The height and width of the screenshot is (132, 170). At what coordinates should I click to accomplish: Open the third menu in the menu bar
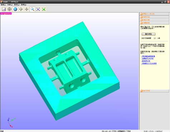(x=16, y=5)
